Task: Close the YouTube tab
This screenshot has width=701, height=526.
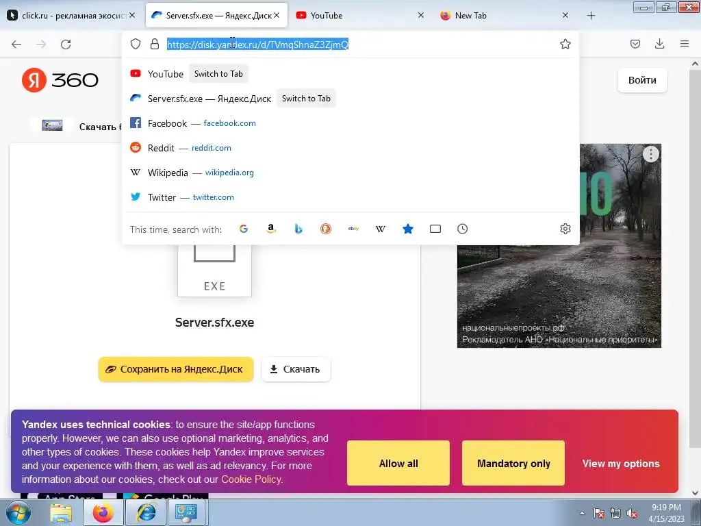Action: click(421, 15)
